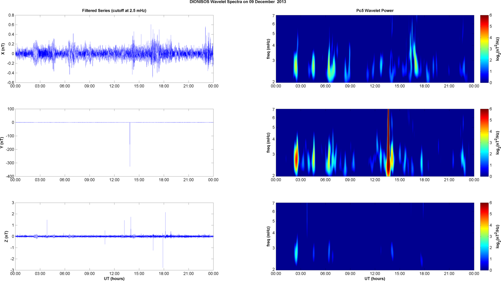501x281 pixels.
Task: Click the bottom colorbar's log2(nT²/Hz) label
Action: (498, 237)
